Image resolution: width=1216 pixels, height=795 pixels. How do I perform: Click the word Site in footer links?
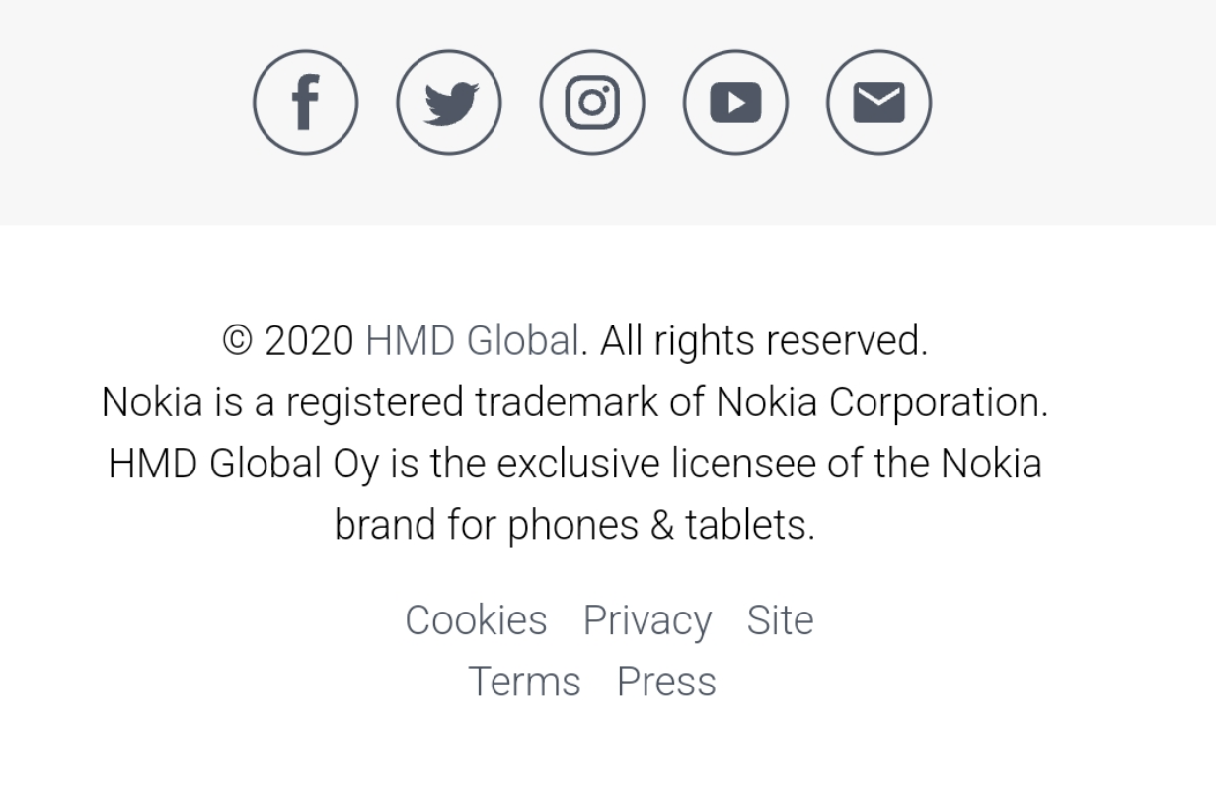click(780, 620)
